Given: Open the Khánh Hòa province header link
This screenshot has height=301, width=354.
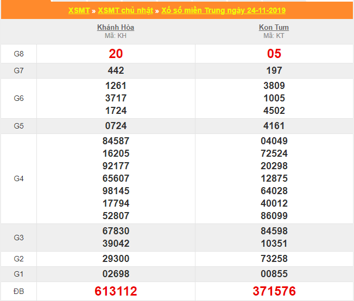Looking at the screenshot, I should [x=116, y=27].
